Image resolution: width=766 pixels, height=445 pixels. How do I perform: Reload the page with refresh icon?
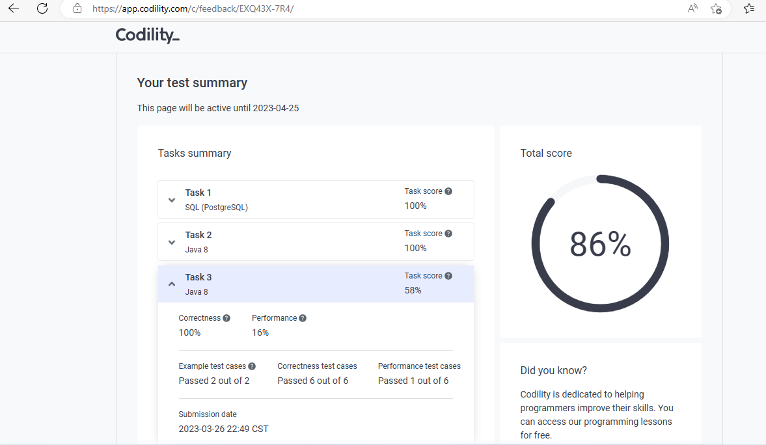42,8
